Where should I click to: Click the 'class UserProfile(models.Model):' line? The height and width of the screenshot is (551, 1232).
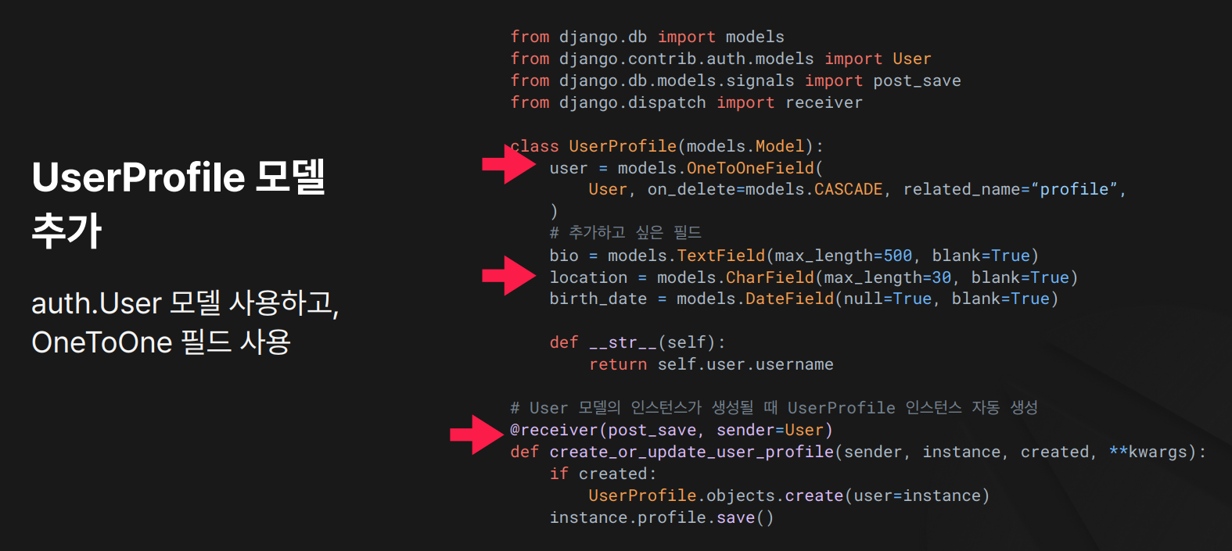[x=667, y=146]
